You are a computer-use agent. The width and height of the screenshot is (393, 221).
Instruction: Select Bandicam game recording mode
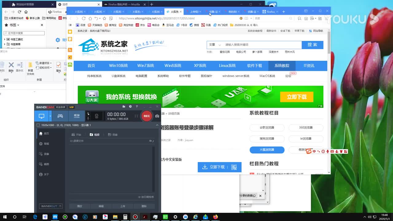60,116
